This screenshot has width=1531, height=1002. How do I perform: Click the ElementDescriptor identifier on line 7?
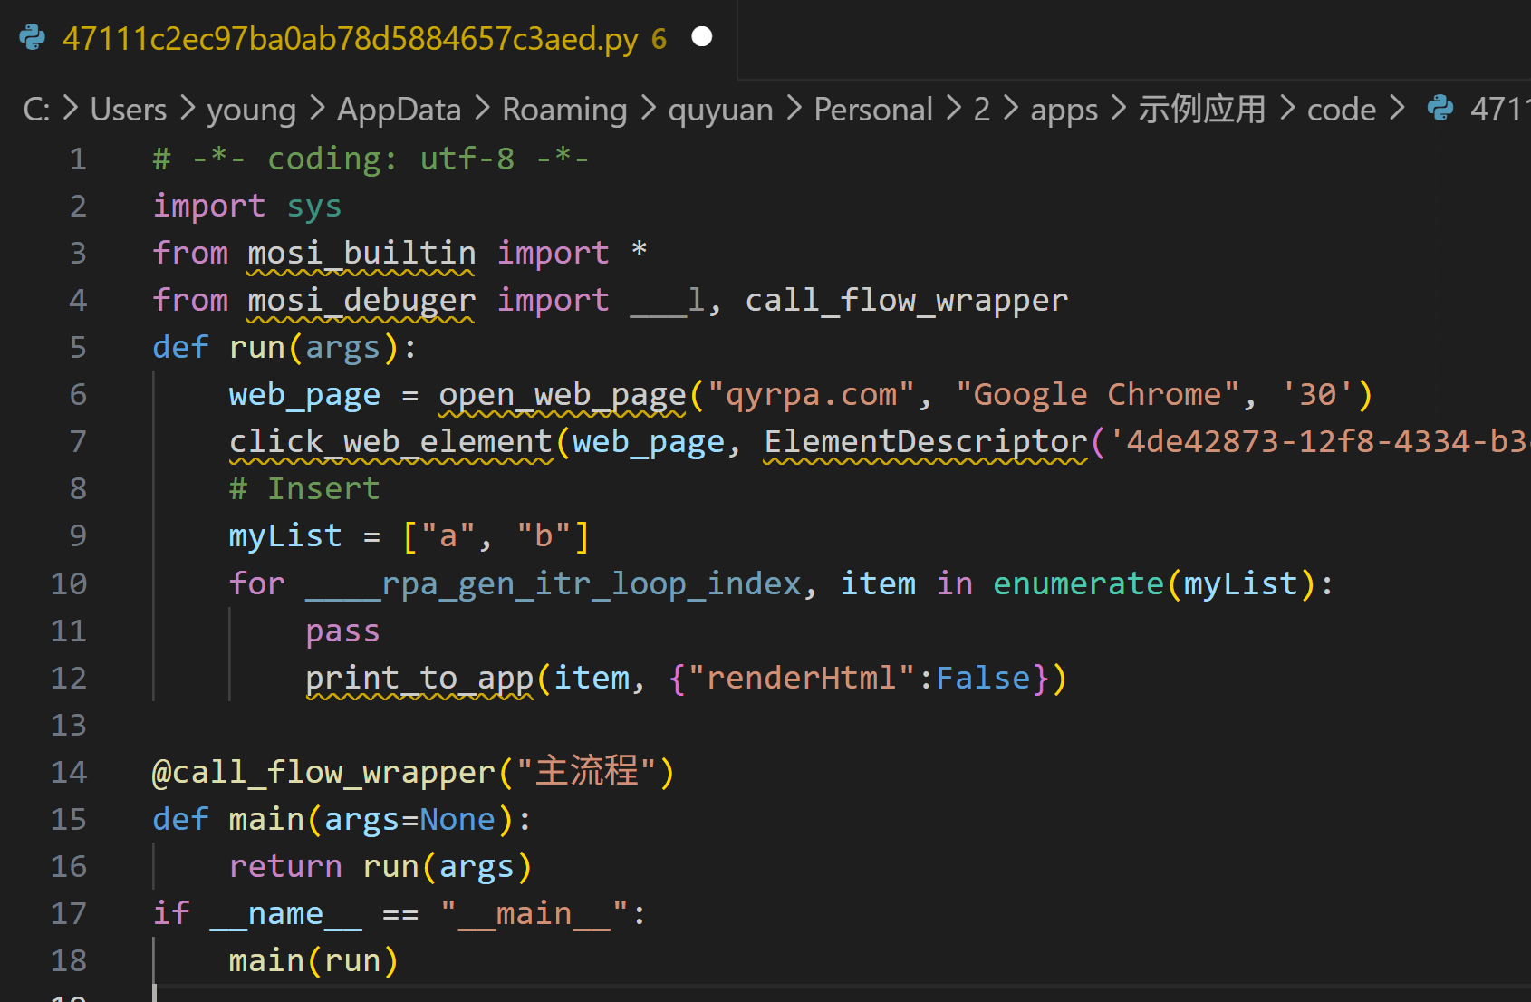pos(925,442)
